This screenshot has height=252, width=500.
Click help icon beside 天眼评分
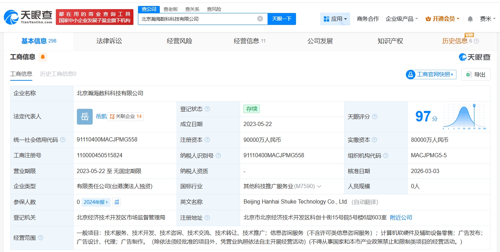(x=375, y=117)
